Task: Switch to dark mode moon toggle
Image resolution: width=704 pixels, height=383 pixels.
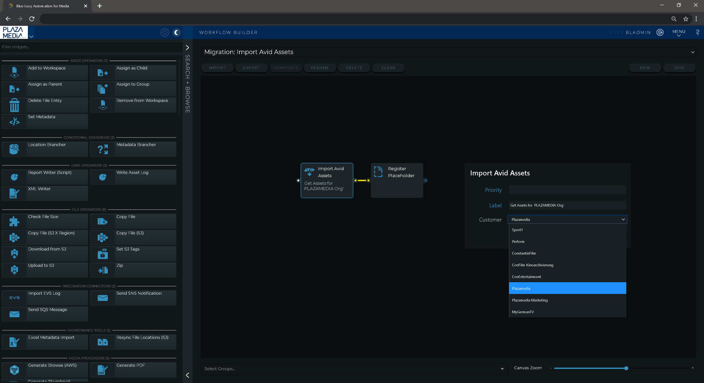Action: click(177, 33)
